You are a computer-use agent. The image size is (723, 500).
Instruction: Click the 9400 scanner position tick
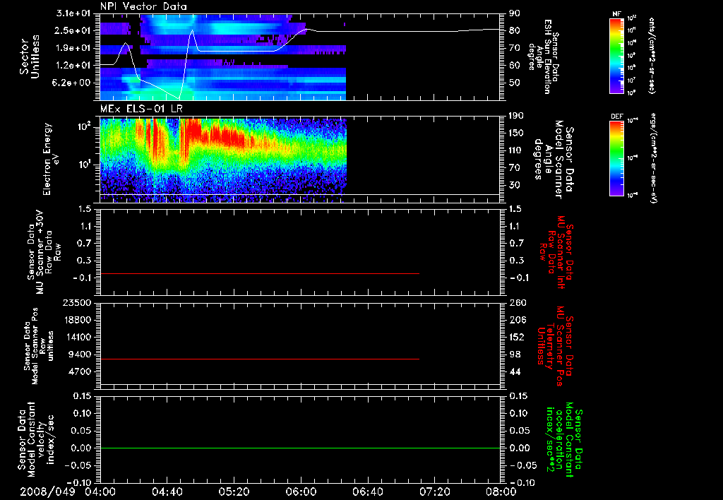(80, 355)
